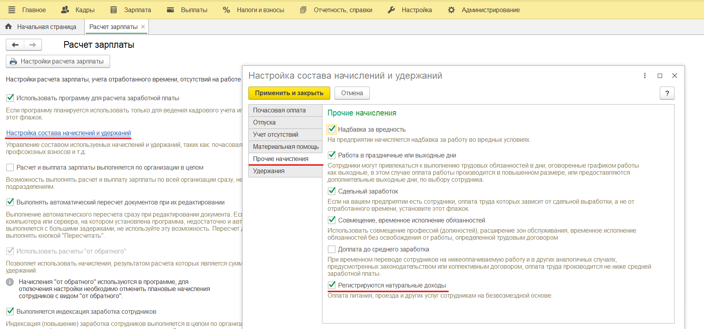Uncheck Регистрируются натуральные доходы
This screenshot has width=704, height=329.
click(x=332, y=285)
